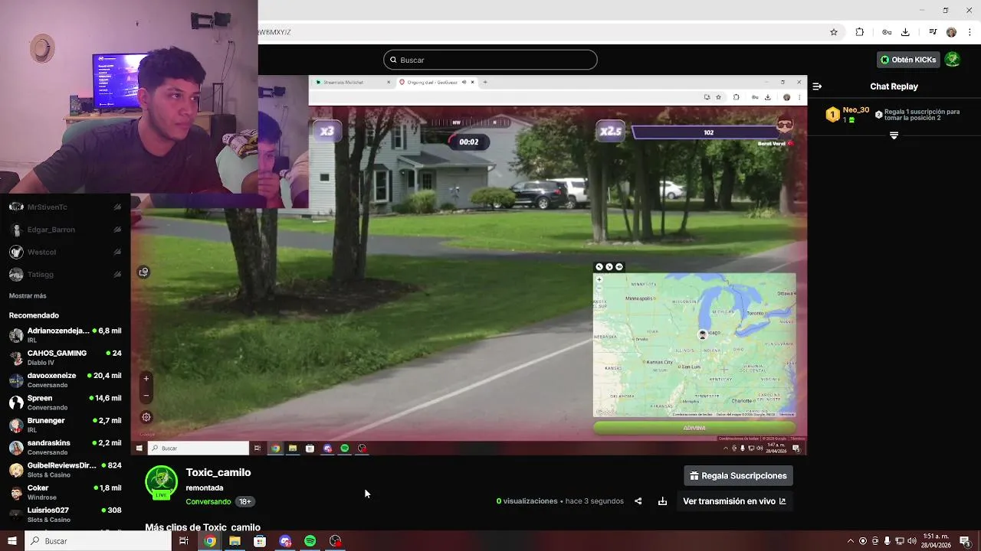This screenshot has height=551, width=981.
Task: Click the download clip icon
Action: coord(662,501)
